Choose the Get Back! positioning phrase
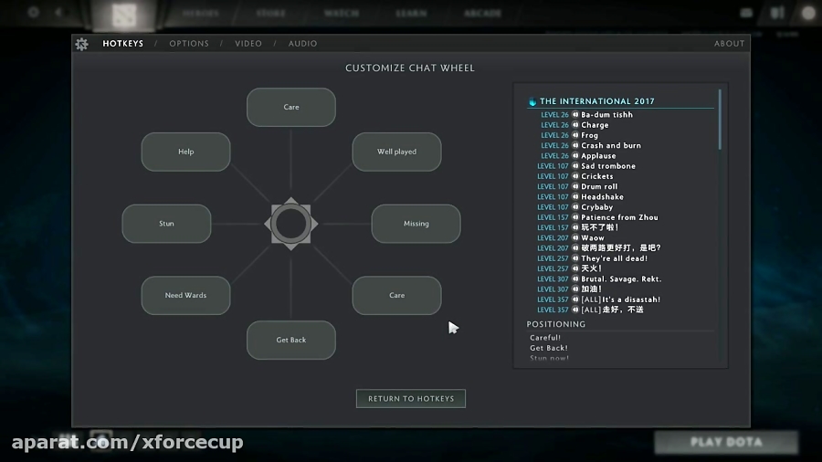The height and width of the screenshot is (462, 822). click(549, 348)
